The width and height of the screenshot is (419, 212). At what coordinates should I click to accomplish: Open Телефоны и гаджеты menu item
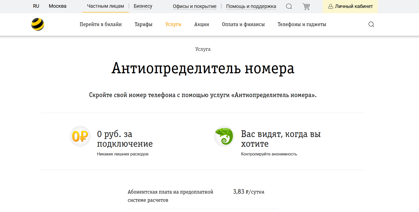[x=302, y=24]
